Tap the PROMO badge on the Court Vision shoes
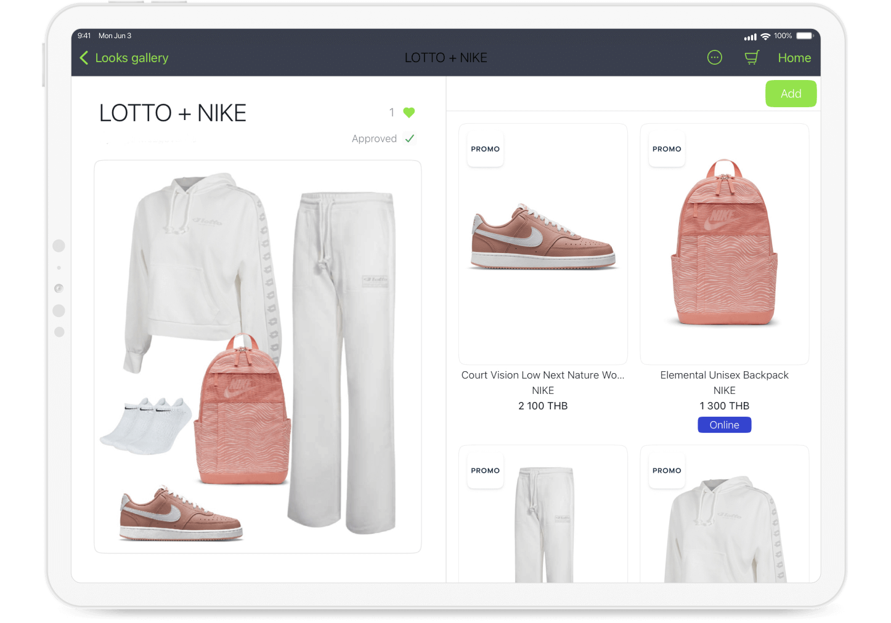 tap(485, 149)
